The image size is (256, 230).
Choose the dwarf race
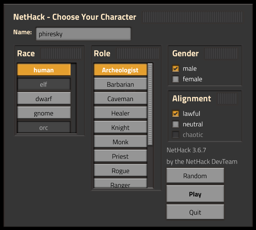click(44, 99)
